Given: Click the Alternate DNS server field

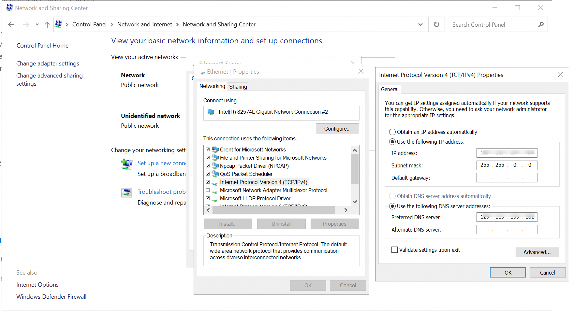Looking at the screenshot, I should pyautogui.click(x=507, y=229).
